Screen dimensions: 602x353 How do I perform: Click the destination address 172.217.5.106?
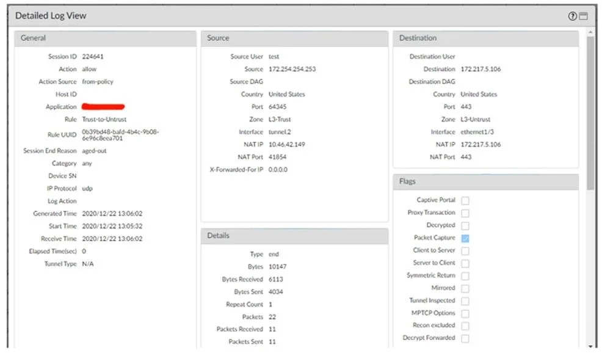click(x=481, y=69)
